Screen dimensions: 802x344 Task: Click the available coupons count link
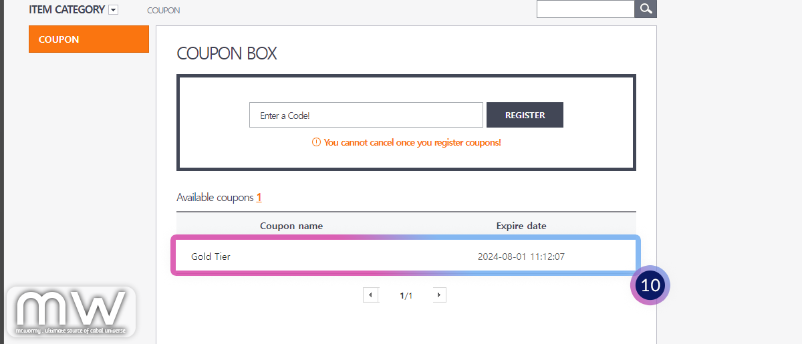259,198
